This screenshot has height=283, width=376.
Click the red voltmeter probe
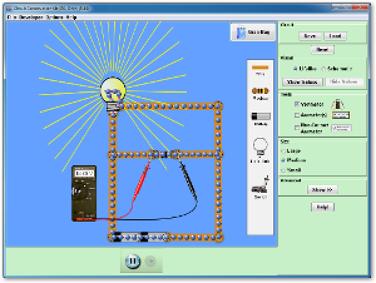click(x=142, y=182)
